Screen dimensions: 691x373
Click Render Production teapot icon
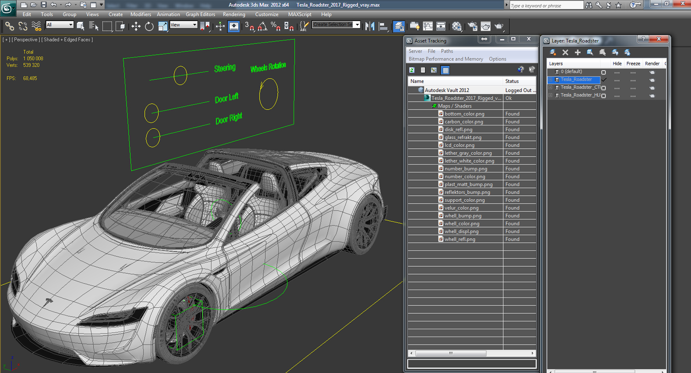[499, 26]
